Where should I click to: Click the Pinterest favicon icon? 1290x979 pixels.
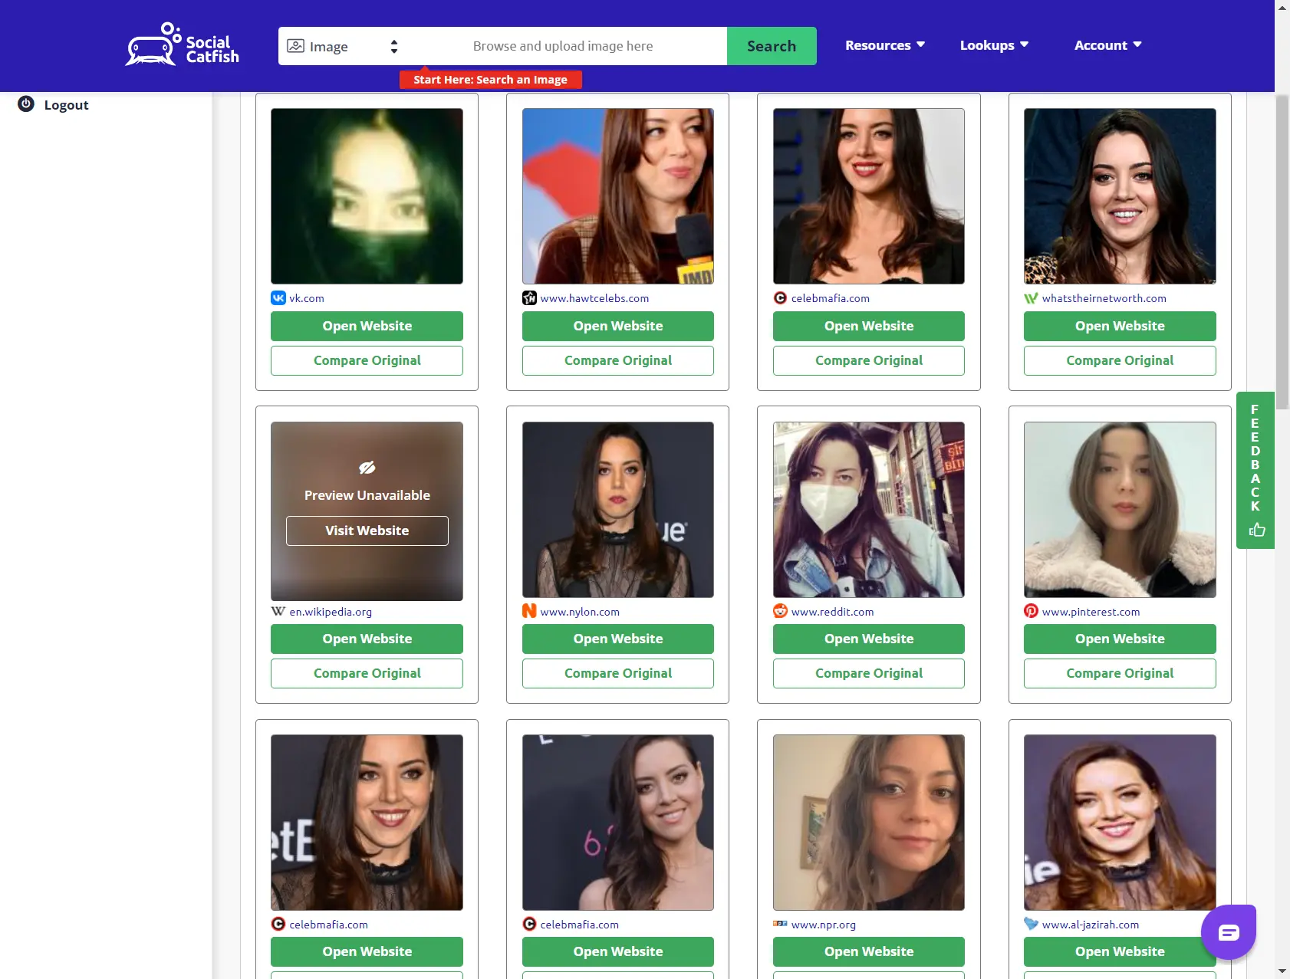[1031, 611]
